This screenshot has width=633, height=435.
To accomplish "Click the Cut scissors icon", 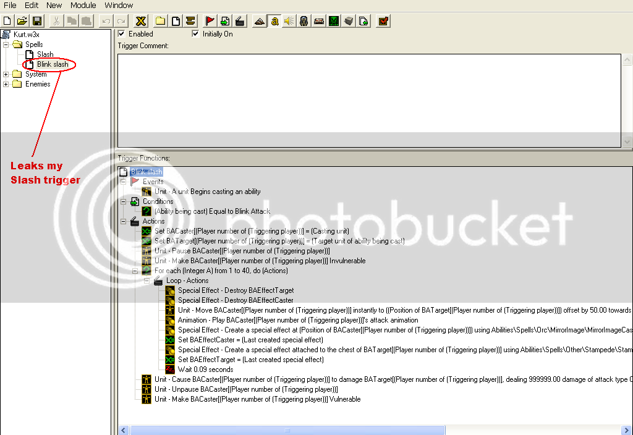I will pyautogui.click(x=56, y=21).
